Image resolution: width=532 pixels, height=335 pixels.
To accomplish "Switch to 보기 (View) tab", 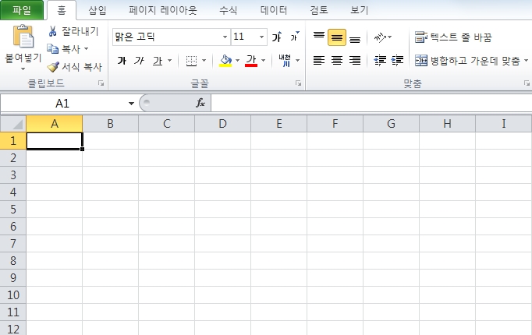I will [360, 10].
